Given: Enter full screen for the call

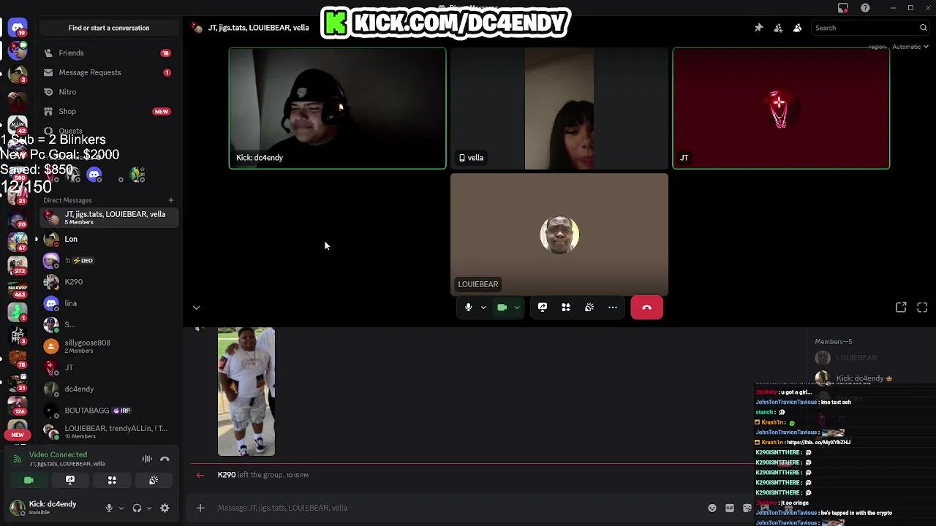Looking at the screenshot, I should (922, 308).
